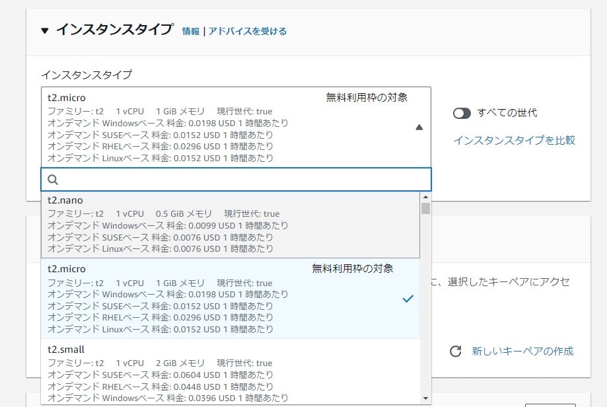
Task: Click the instance type search field
Action: pos(236,179)
